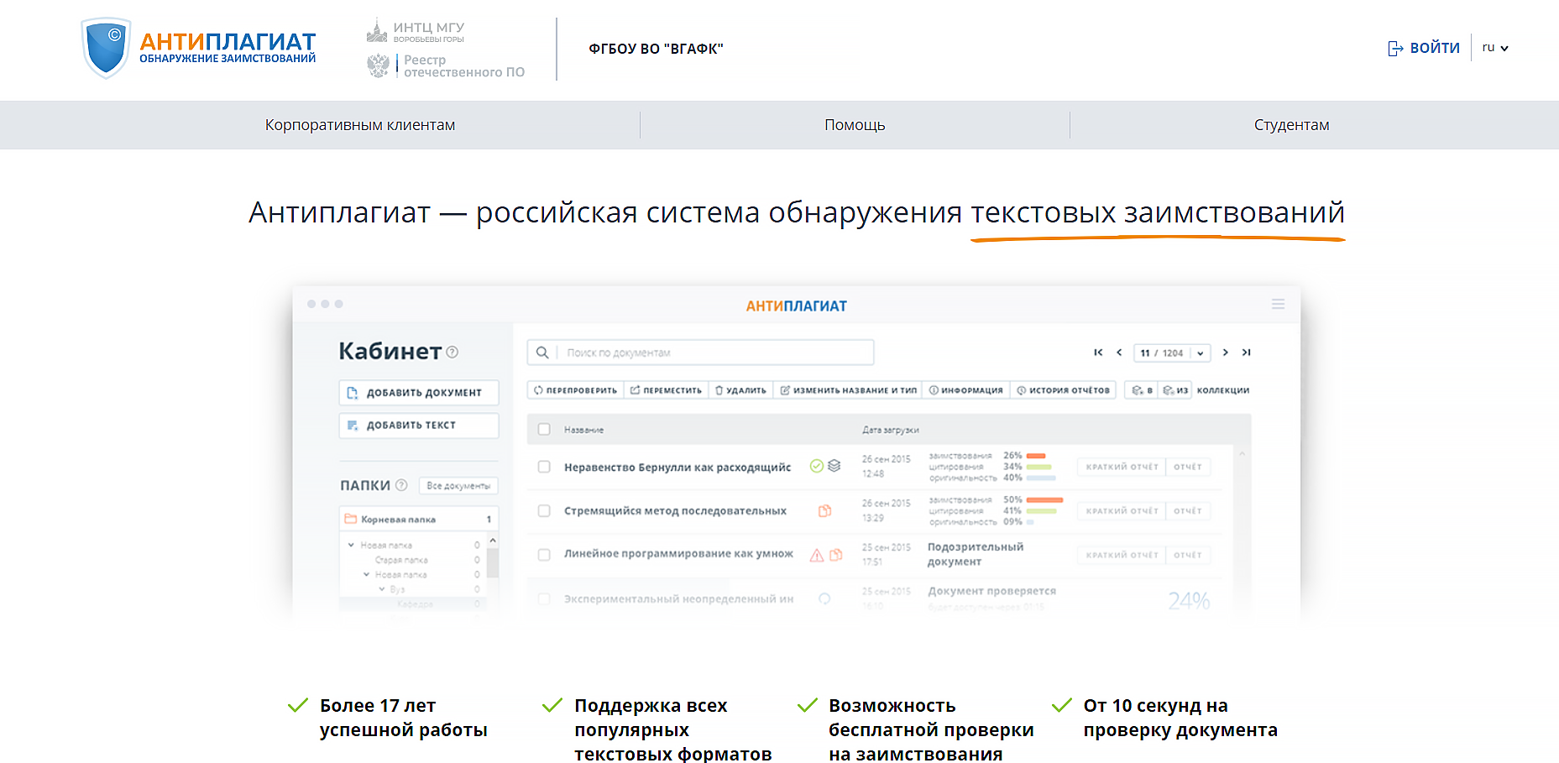Viewport: 1559px width, 763px height.
Task: Open the ИНТЦ МГУ logo link
Action: pos(416,32)
